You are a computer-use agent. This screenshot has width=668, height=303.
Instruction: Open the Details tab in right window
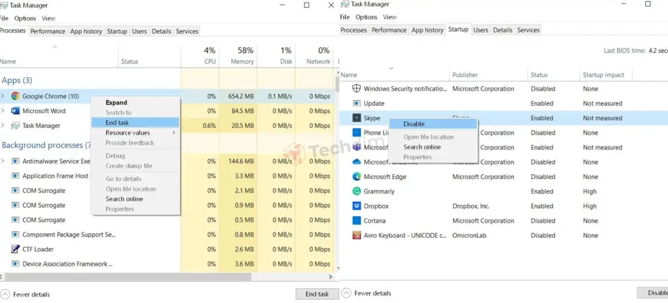tap(503, 30)
